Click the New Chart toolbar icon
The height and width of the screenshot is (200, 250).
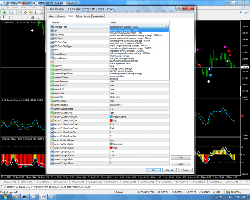[4, 12]
